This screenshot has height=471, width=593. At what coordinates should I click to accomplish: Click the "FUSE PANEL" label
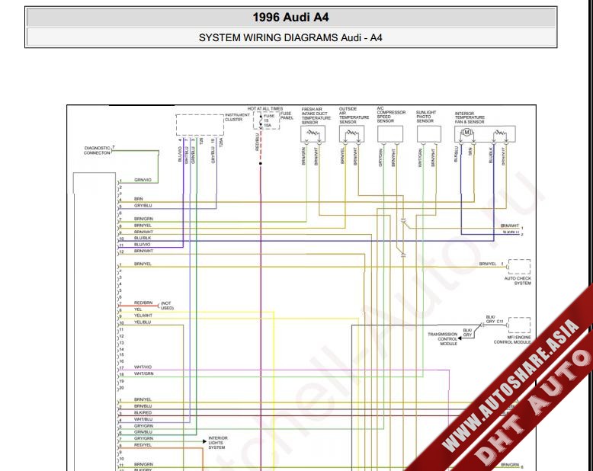pos(287,116)
